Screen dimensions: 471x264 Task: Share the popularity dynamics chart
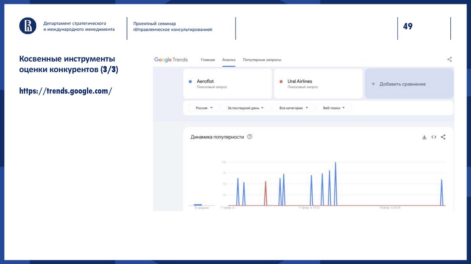[443, 137]
